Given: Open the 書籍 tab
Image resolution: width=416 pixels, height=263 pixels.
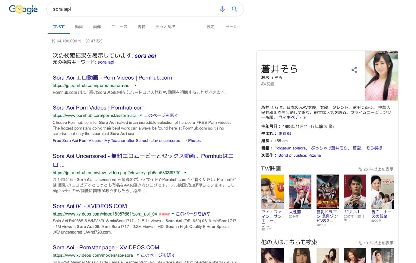Looking at the screenshot, I should point(141,27).
